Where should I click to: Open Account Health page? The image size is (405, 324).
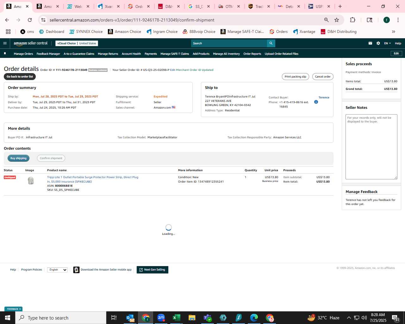[131, 54]
